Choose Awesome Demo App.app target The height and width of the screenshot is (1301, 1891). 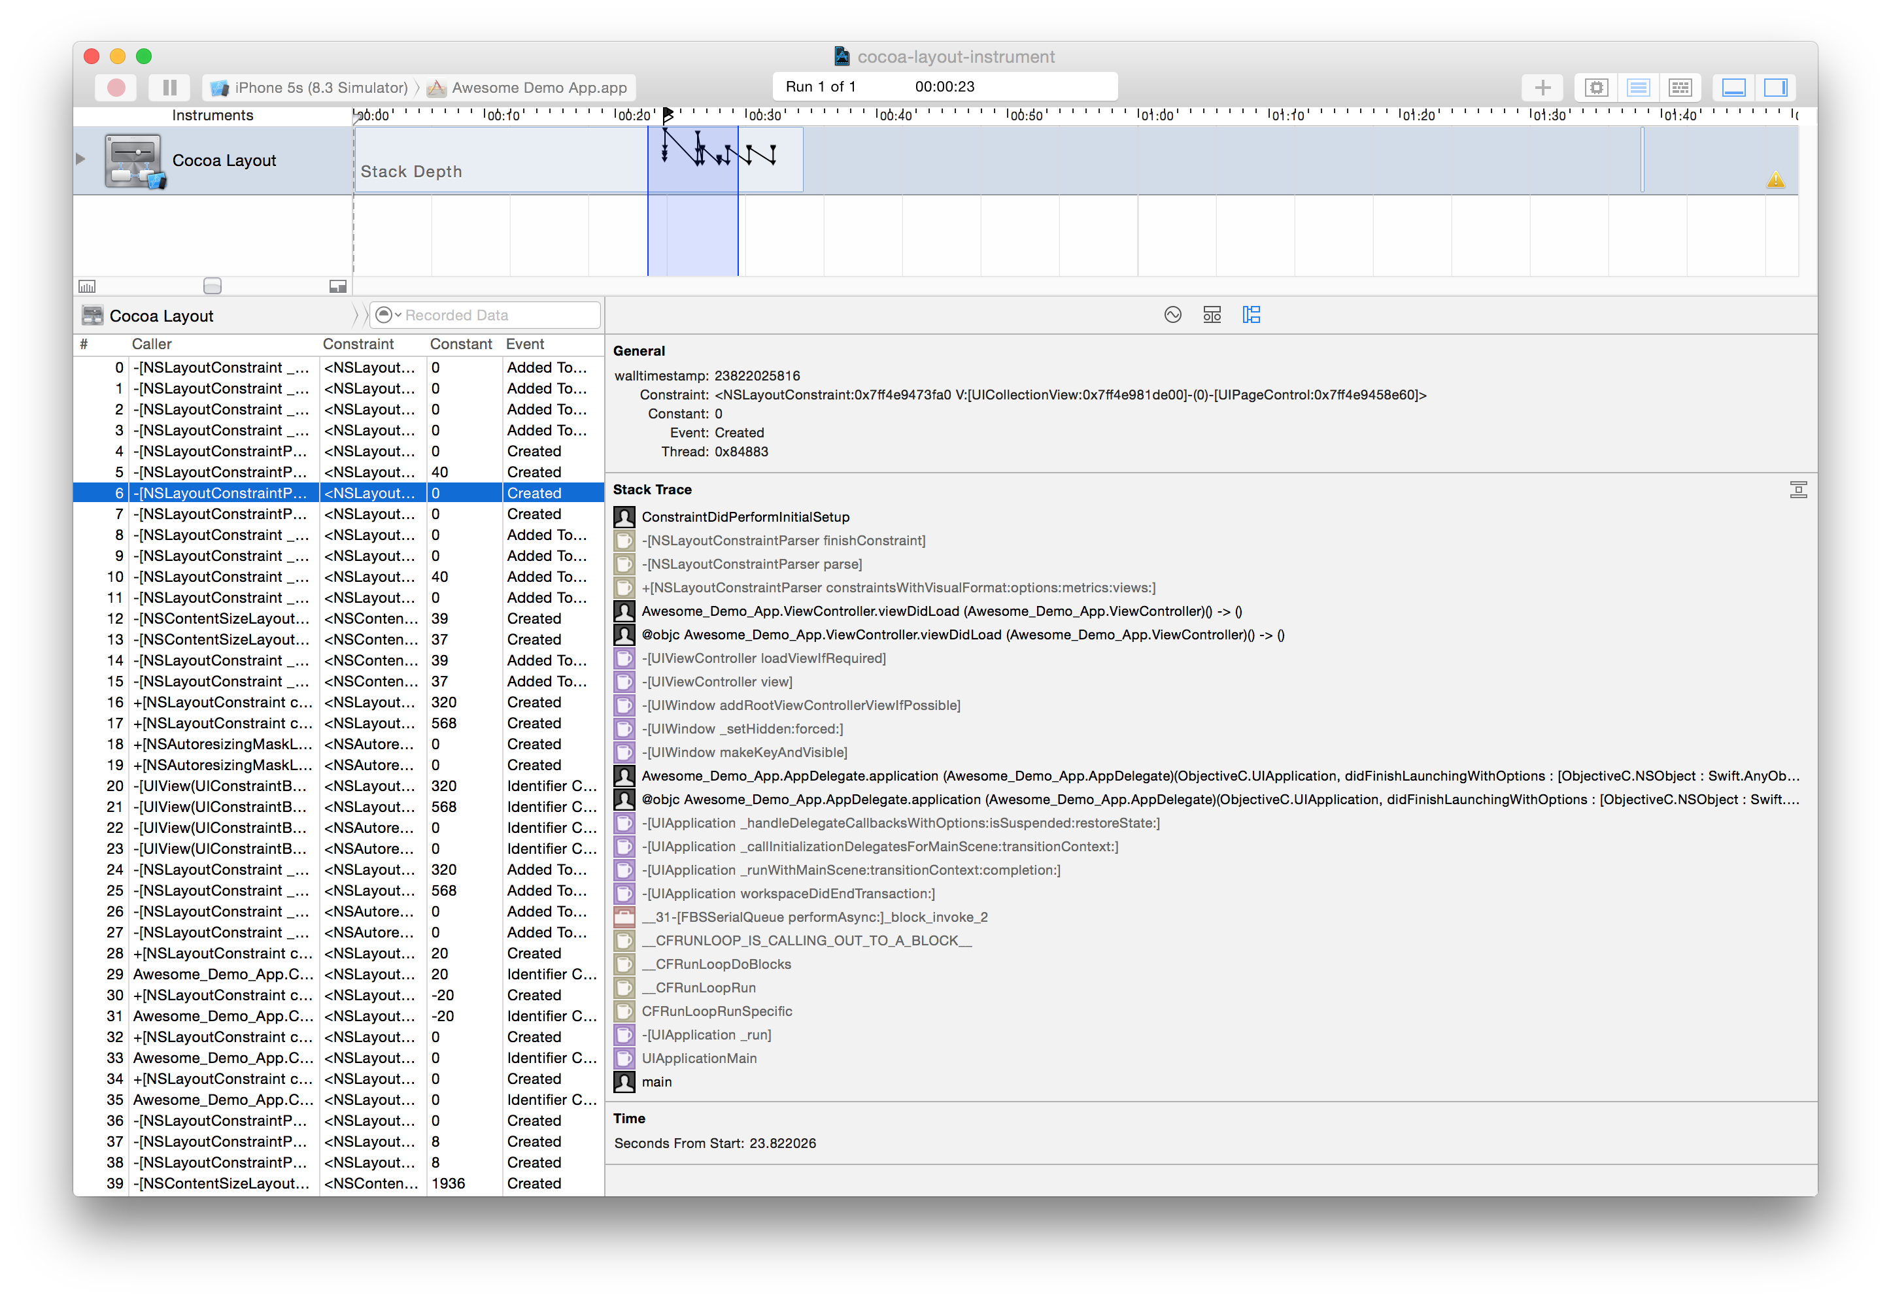click(528, 87)
